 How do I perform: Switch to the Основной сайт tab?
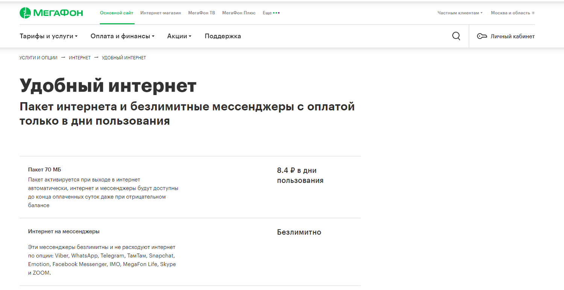[x=117, y=13]
